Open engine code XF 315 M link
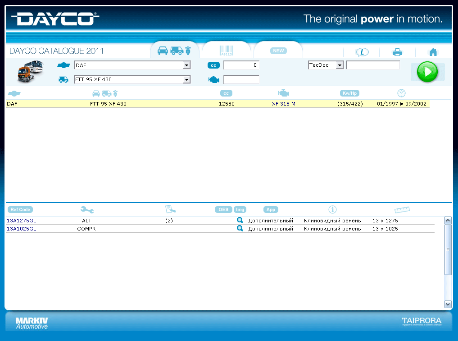Viewport: 458px width, 341px height. [x=284, y=104]
